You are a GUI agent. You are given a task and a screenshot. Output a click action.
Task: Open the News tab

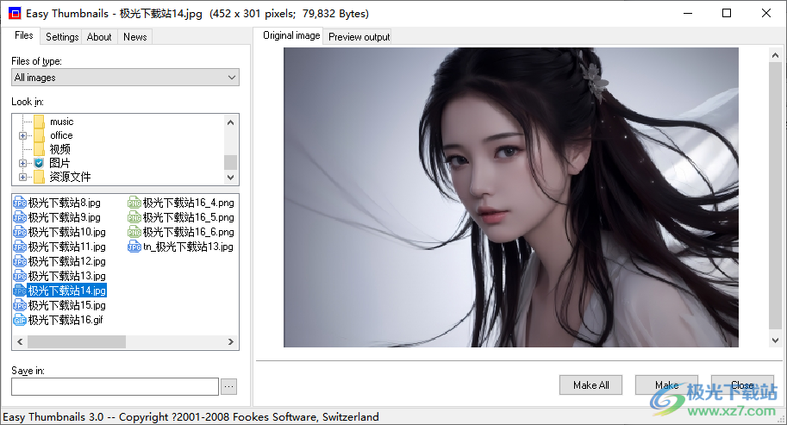(x=135, y=36)
